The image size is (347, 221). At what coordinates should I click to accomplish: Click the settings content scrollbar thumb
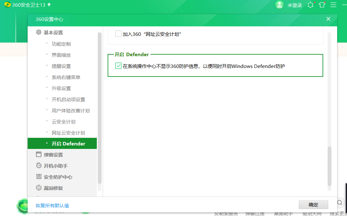[330, 166]
